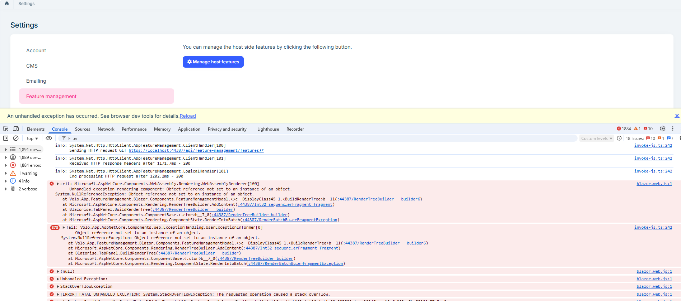Click the home icon in the breadcrumb
The height and width of the screenshot is (301, 681).
coord(6,3)
